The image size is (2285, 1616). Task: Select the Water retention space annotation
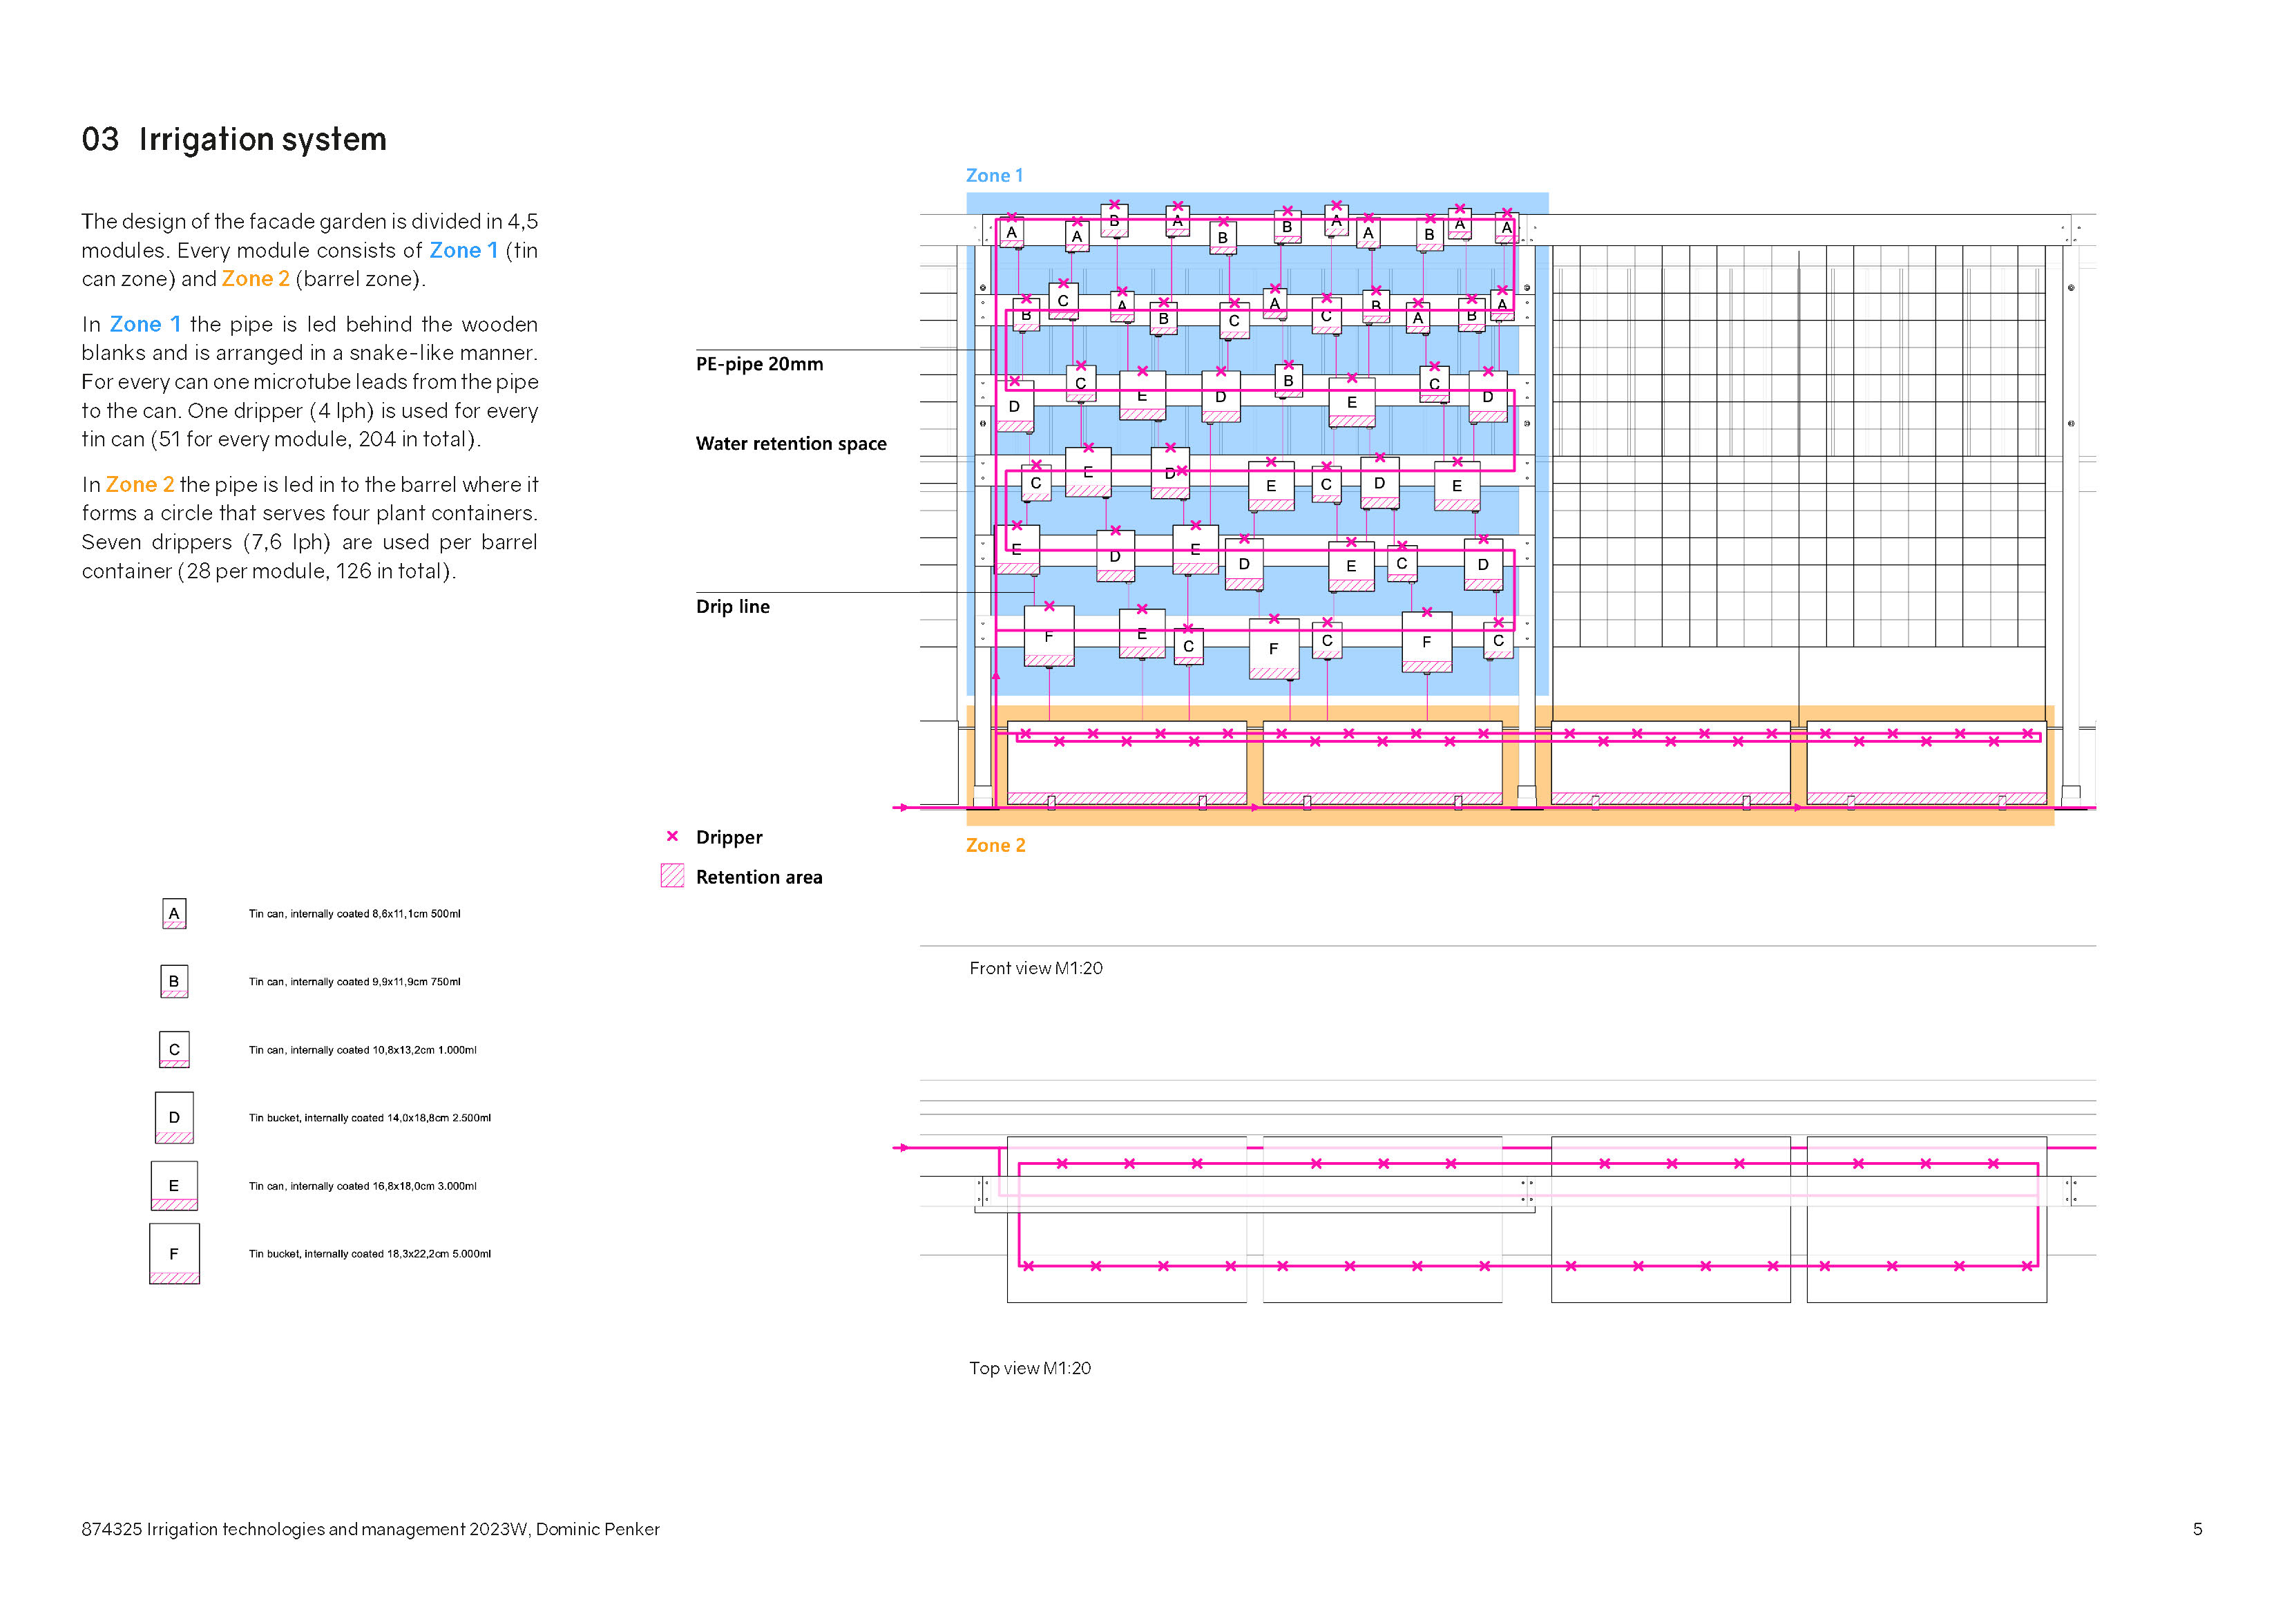(x=790, y=444)
